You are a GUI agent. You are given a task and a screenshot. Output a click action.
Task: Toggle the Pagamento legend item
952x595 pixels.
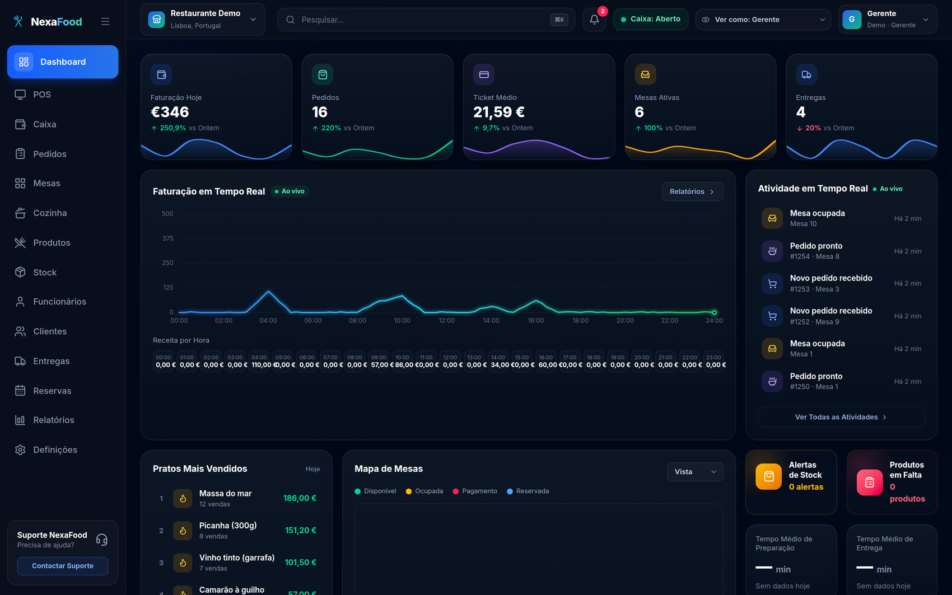(x=475, y=491)
